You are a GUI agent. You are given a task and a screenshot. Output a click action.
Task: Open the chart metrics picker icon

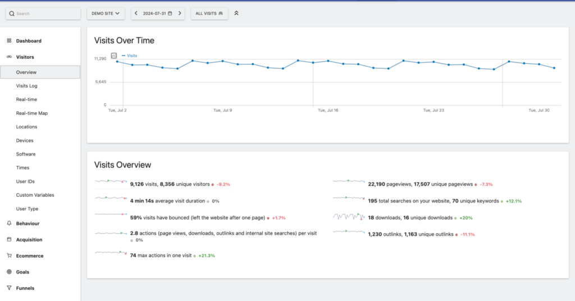114,55
